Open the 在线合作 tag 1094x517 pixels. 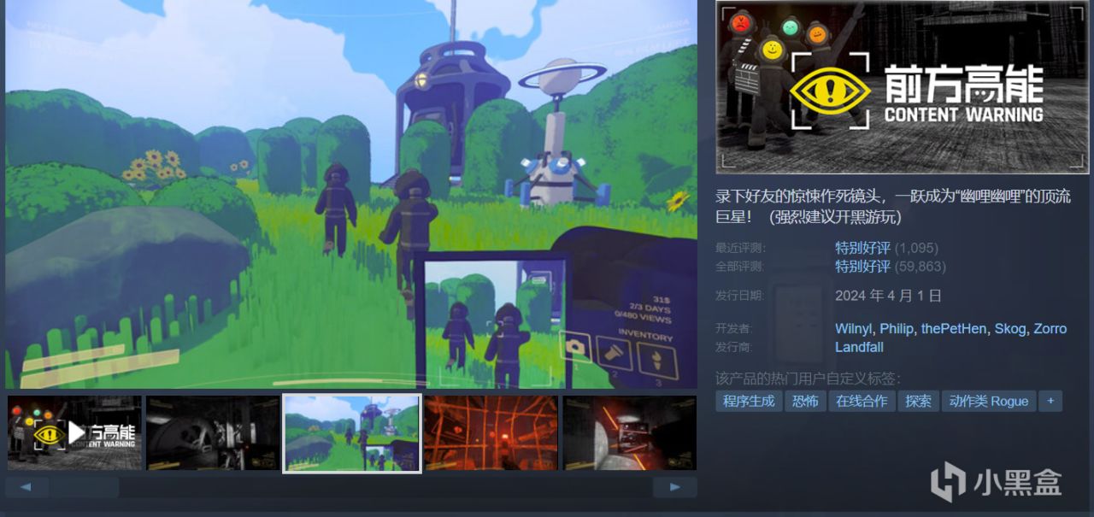[x=862, y=401]
